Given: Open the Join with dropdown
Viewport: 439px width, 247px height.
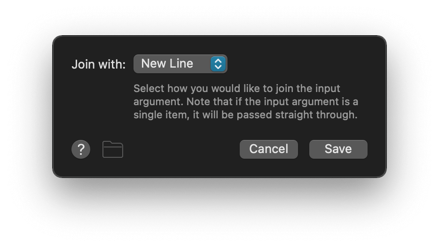Looking at the screenshot, I should coord(180,64).
